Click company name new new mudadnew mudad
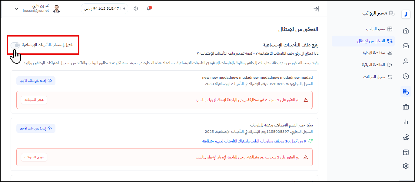The width and height of the screenshot is (415, 182). point(257,78)
